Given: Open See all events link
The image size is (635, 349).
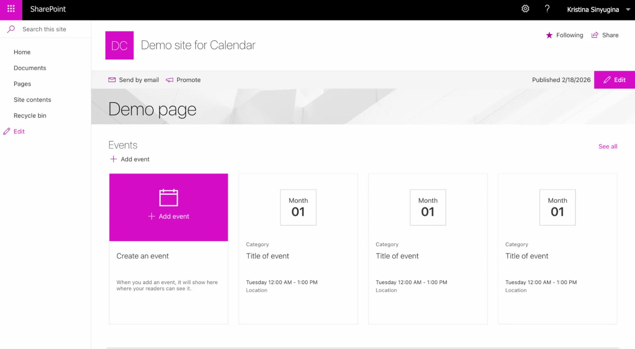Looking at the screenshot, I should 608,146.
